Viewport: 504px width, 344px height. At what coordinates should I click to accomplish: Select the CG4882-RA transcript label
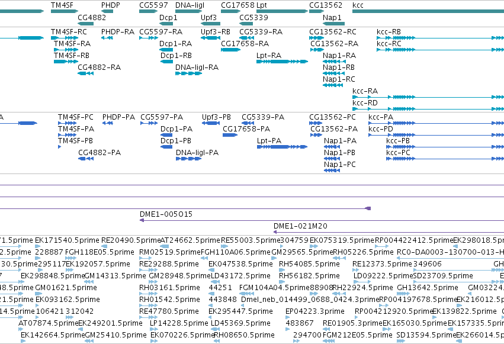click(x=99, y=67)
